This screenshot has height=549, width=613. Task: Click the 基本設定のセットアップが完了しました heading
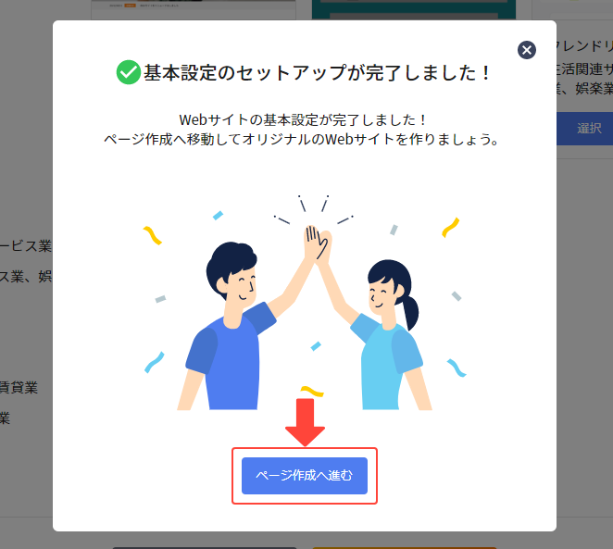click(x=317, y=73)
